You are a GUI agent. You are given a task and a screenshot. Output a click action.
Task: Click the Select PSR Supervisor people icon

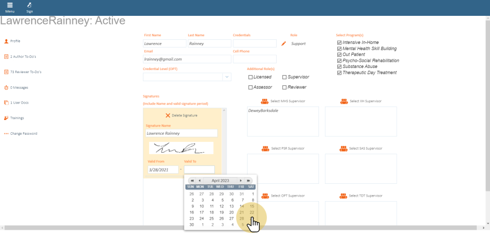[x=265, y=149]
